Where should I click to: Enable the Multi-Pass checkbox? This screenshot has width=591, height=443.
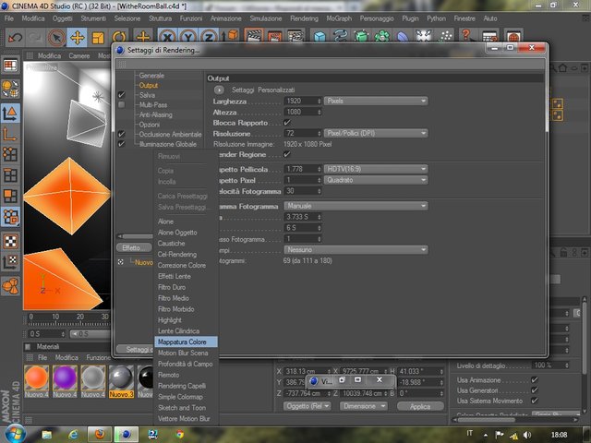(x=121, y=104)
